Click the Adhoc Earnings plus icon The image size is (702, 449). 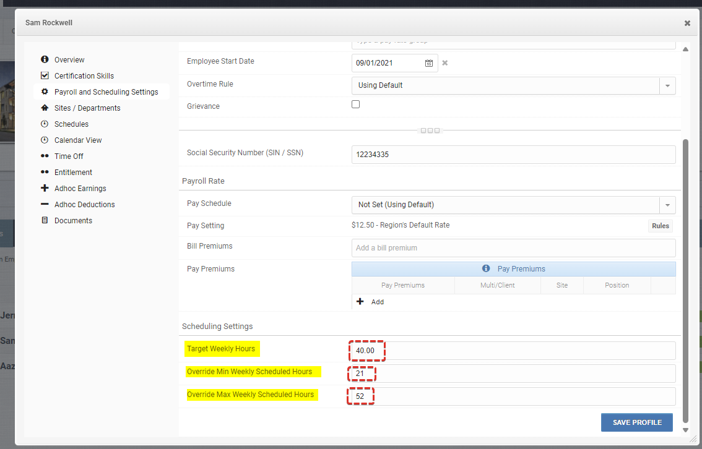point(45,188)
